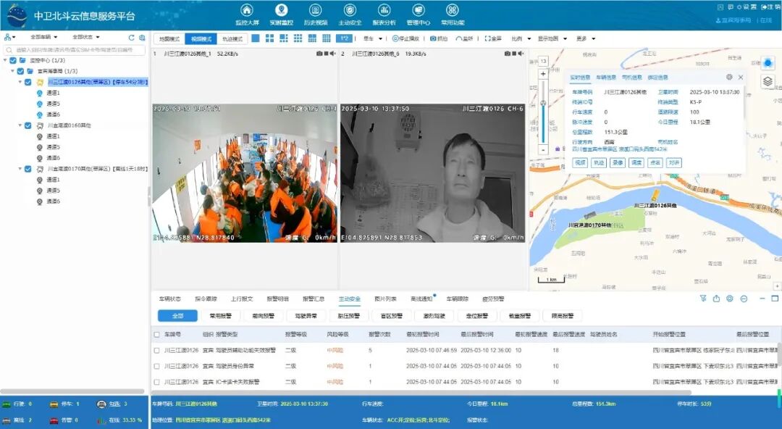782x429 pixels.
Task: Open the 全部车辆 dropdown
Action: point(43,37)
